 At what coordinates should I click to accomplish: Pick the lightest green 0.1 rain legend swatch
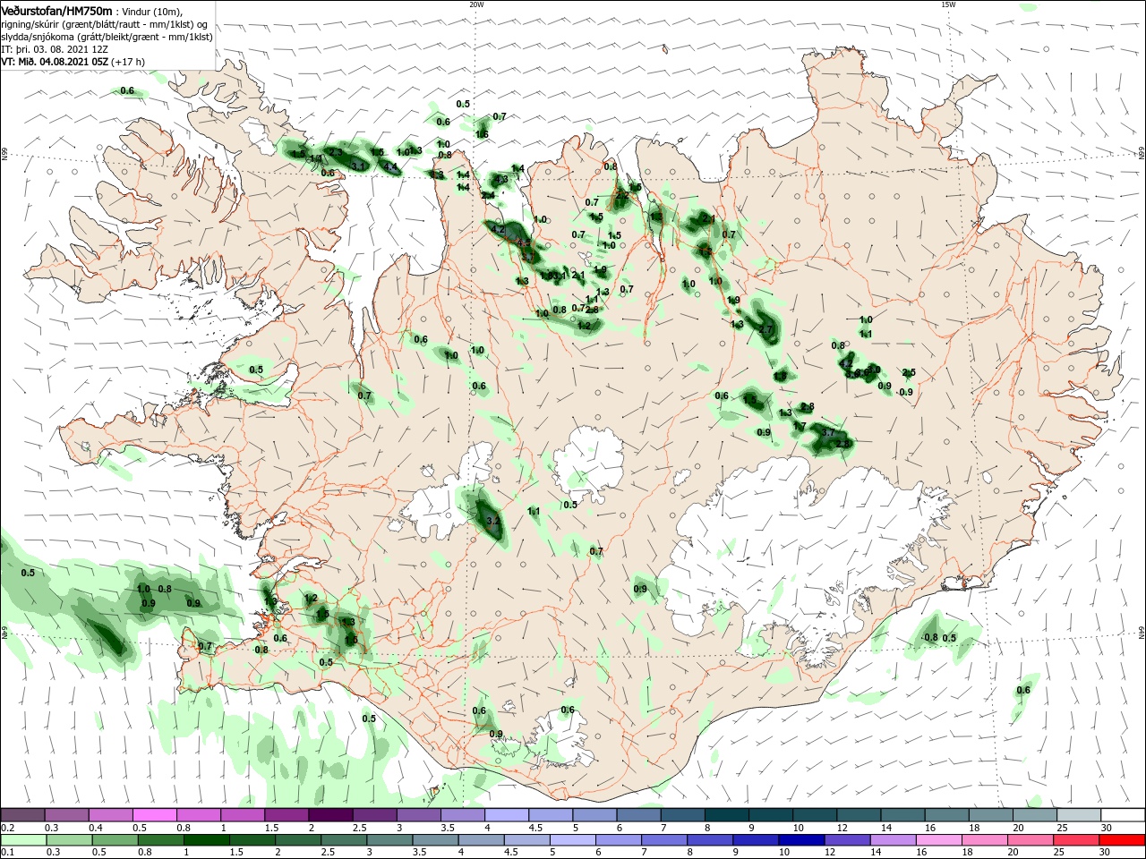pyautogui.click(x=22, y=840)
